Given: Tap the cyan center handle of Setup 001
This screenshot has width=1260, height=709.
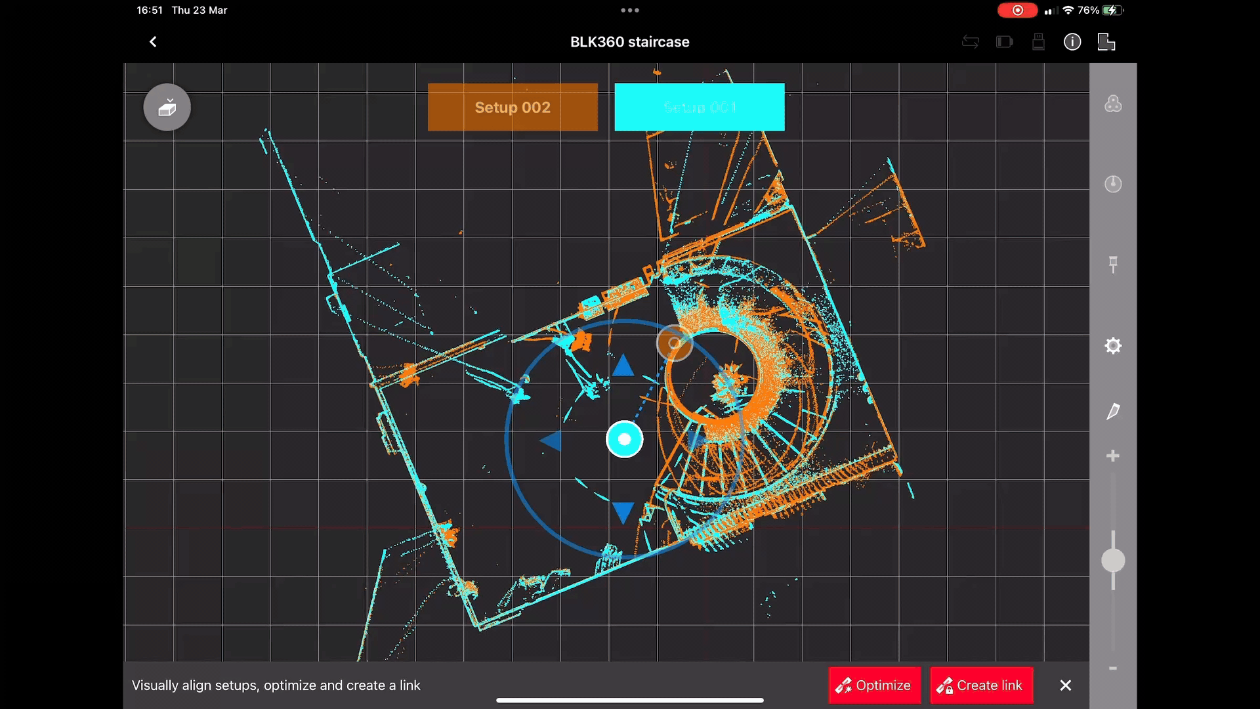Looking at the screenshot, I should (x=624, y=439).
